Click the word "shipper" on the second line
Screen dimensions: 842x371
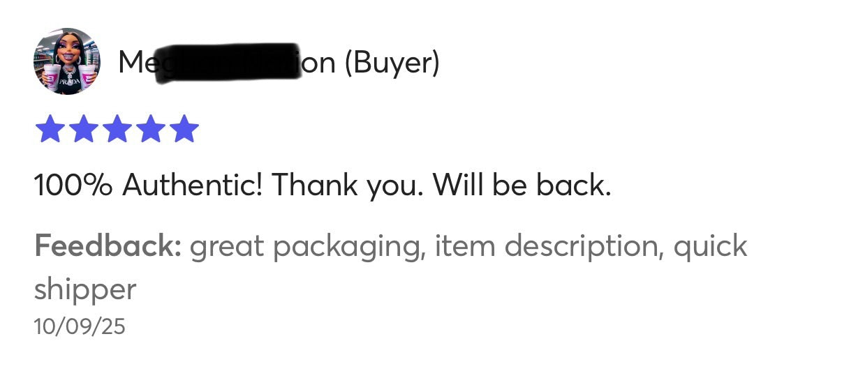[x=85, y=289]
